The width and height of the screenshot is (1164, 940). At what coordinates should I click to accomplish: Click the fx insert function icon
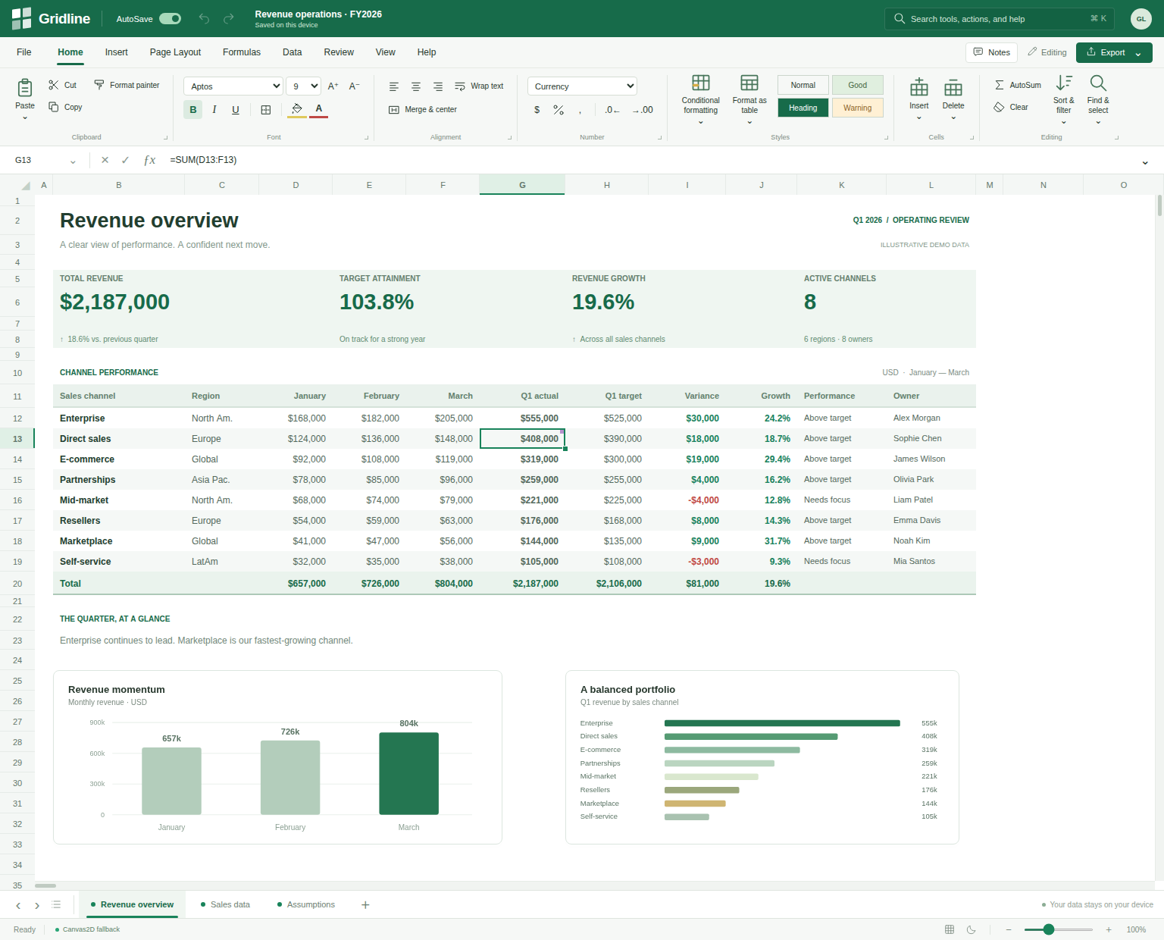click(149, 160)
